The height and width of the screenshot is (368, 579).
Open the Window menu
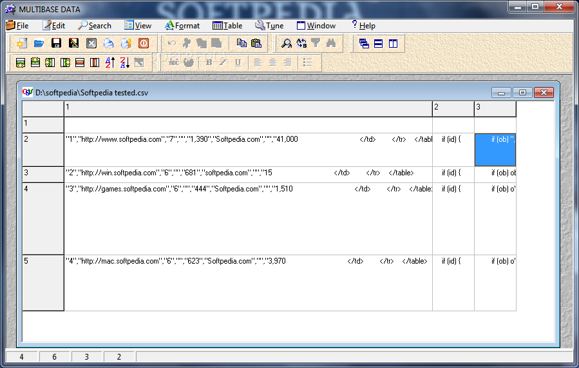click(x=316, y=26)
